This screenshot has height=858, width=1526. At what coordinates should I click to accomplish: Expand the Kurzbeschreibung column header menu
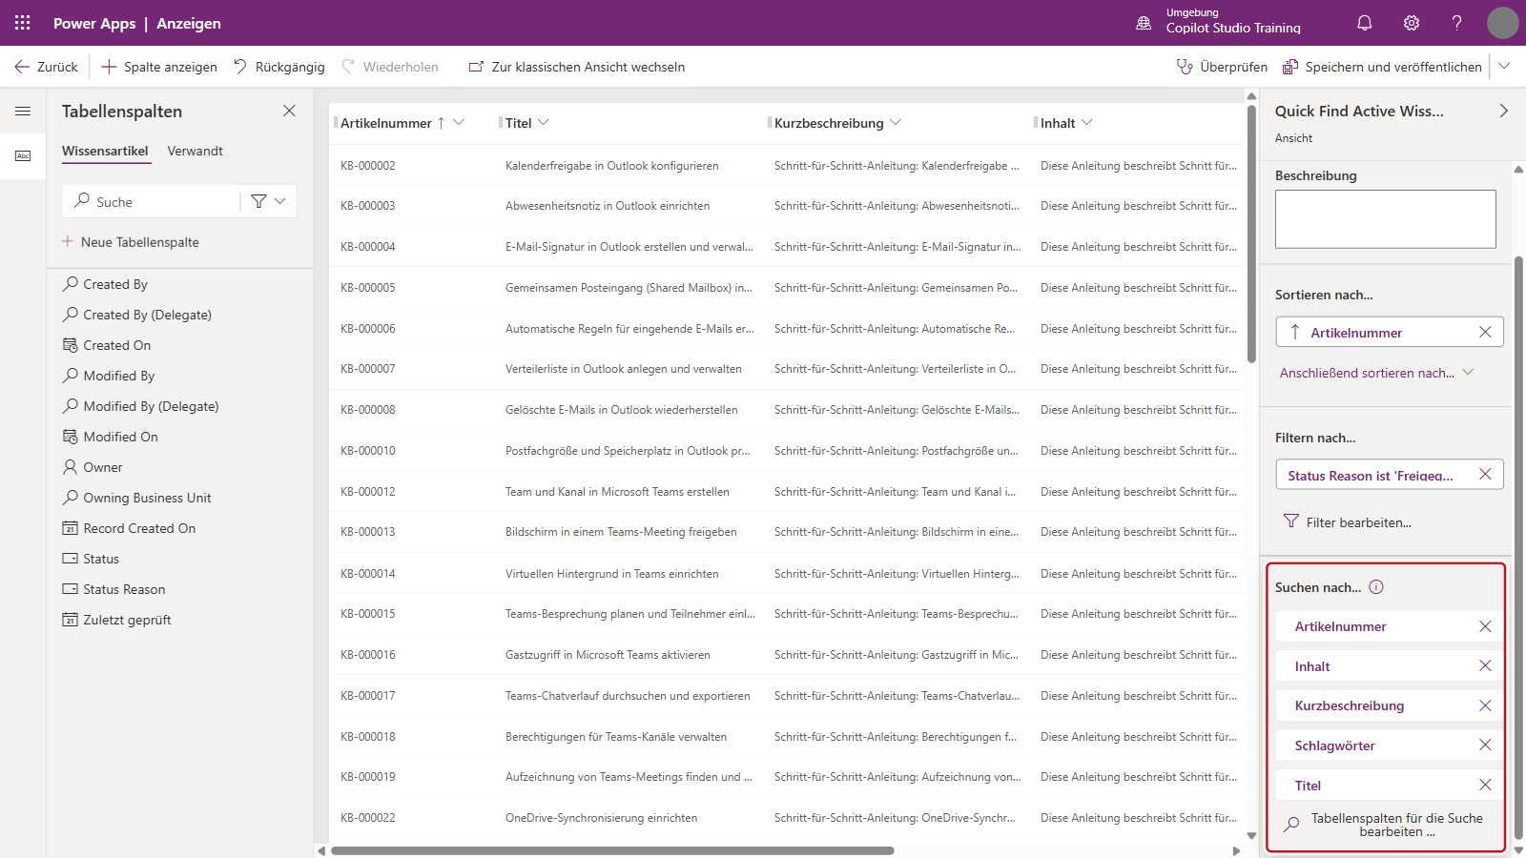coord(896,122)
